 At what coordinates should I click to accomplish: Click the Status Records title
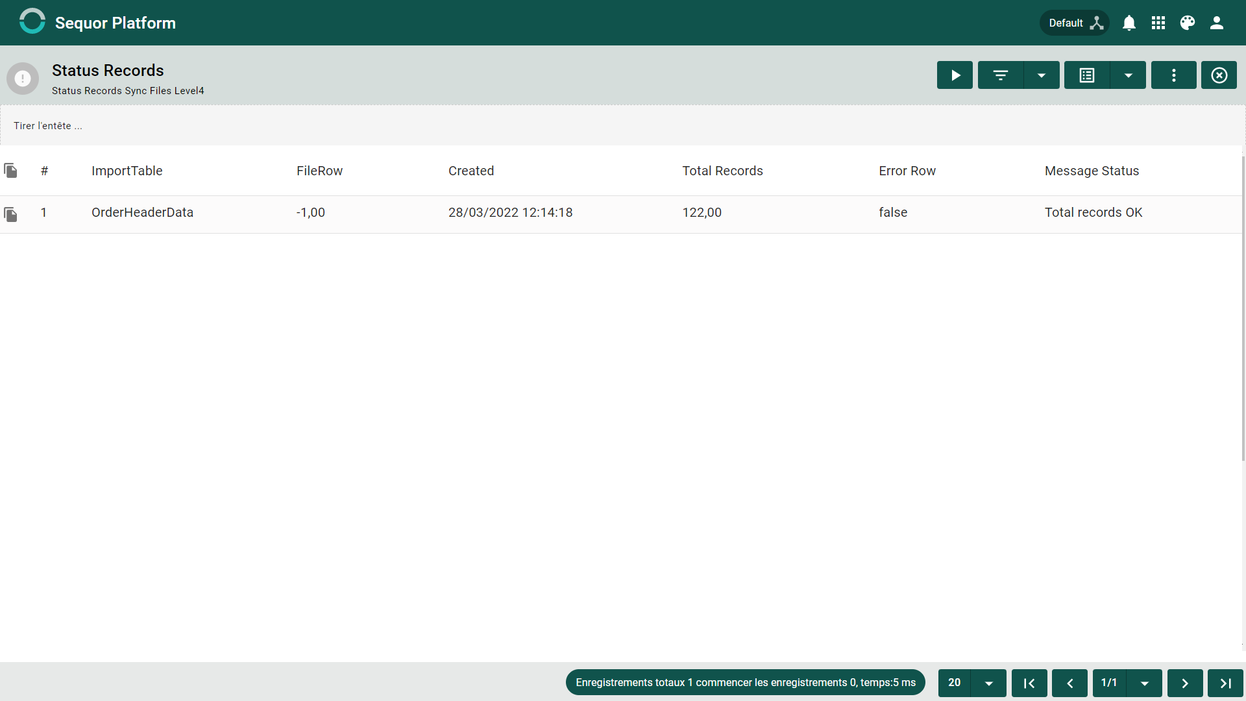tap(108, 70)
